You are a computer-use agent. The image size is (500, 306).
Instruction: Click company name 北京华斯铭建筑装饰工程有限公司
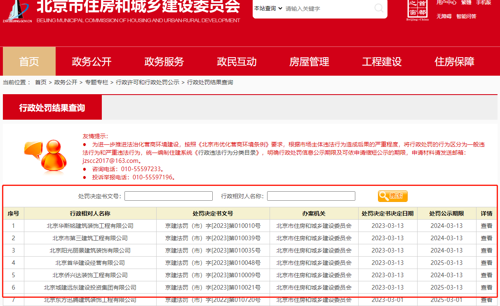90,226
